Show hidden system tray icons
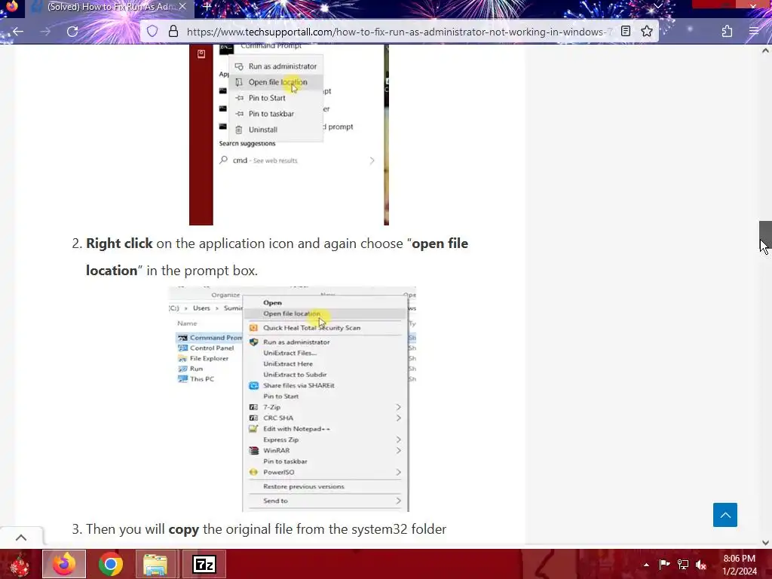This screenshot has width=772, height=579. 646,565
